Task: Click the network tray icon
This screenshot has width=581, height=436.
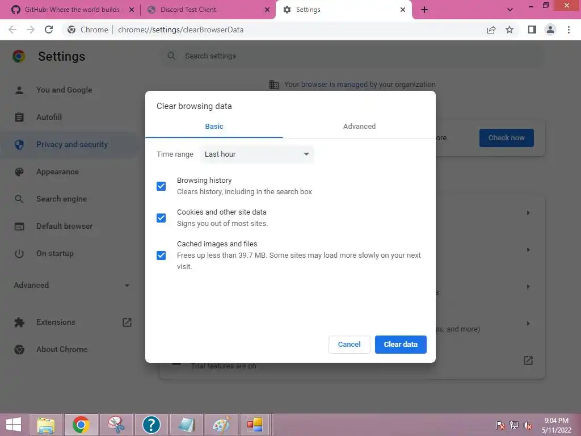Action: pos(514,425)
